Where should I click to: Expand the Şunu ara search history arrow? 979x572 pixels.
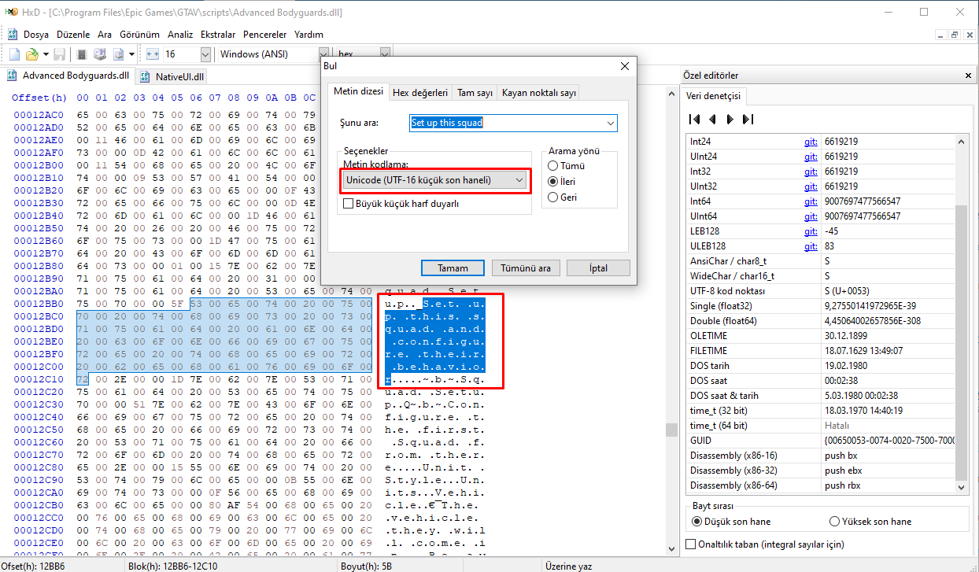click(x=611, y=123)
